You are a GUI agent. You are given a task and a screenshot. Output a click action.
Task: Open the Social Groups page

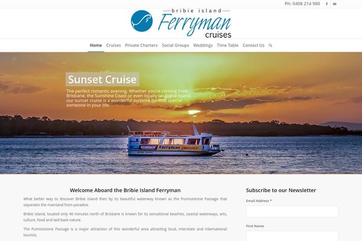(176, 45)
